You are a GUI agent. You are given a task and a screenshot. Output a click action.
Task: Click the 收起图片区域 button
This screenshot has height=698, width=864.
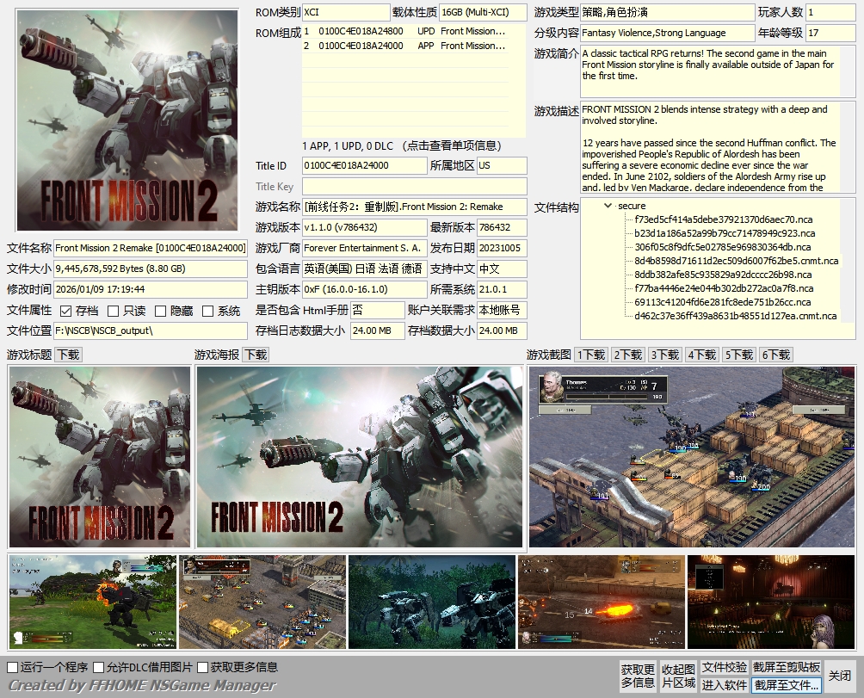coord(678,676)
